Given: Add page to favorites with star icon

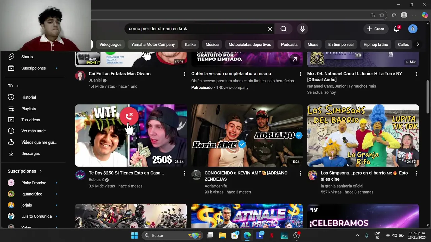Looking at the screenshot, I should point(382,15).
